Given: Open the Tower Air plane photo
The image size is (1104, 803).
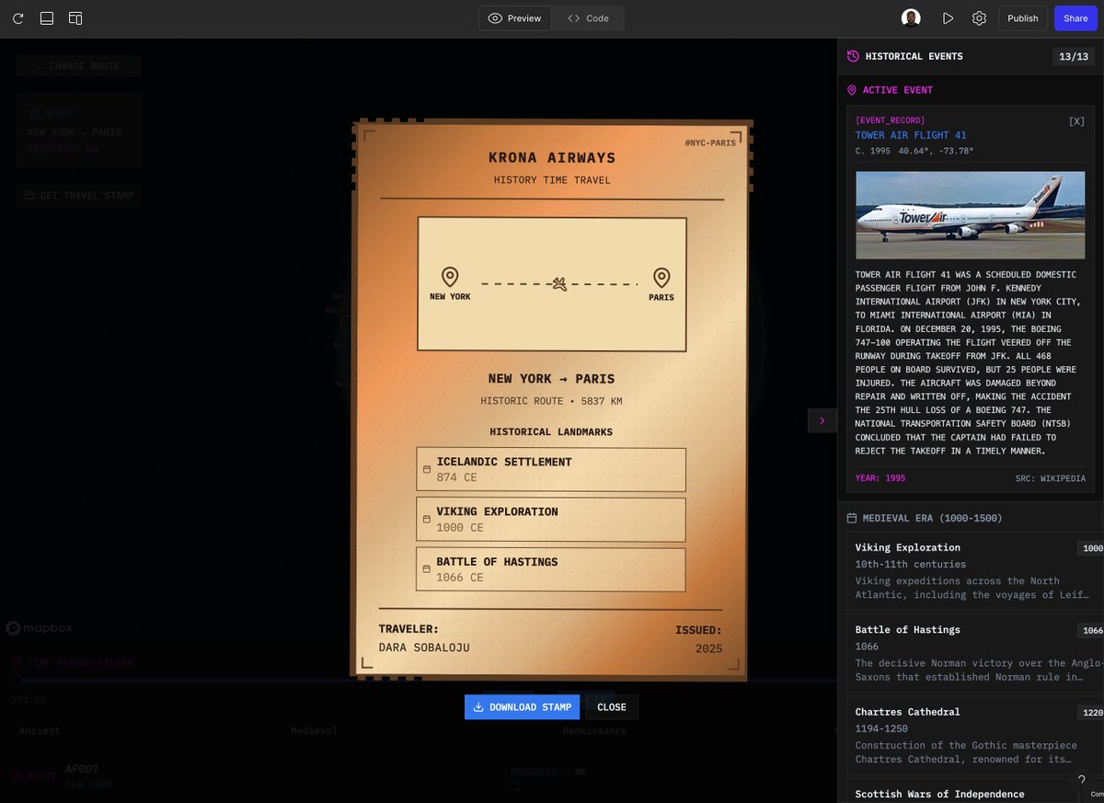Looking at the screenshot, I should coord(971,215).
